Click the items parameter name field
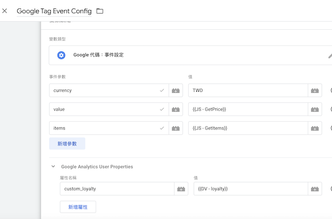 [109, 128]
